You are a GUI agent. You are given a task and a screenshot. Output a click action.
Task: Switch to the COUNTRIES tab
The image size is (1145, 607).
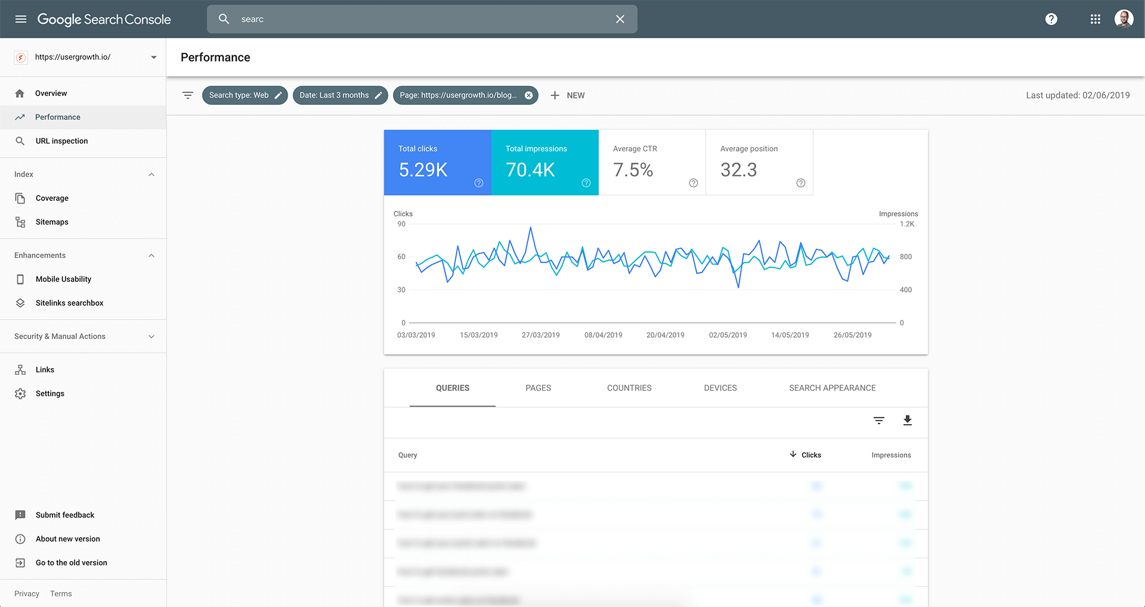click(x=629, y=388)
